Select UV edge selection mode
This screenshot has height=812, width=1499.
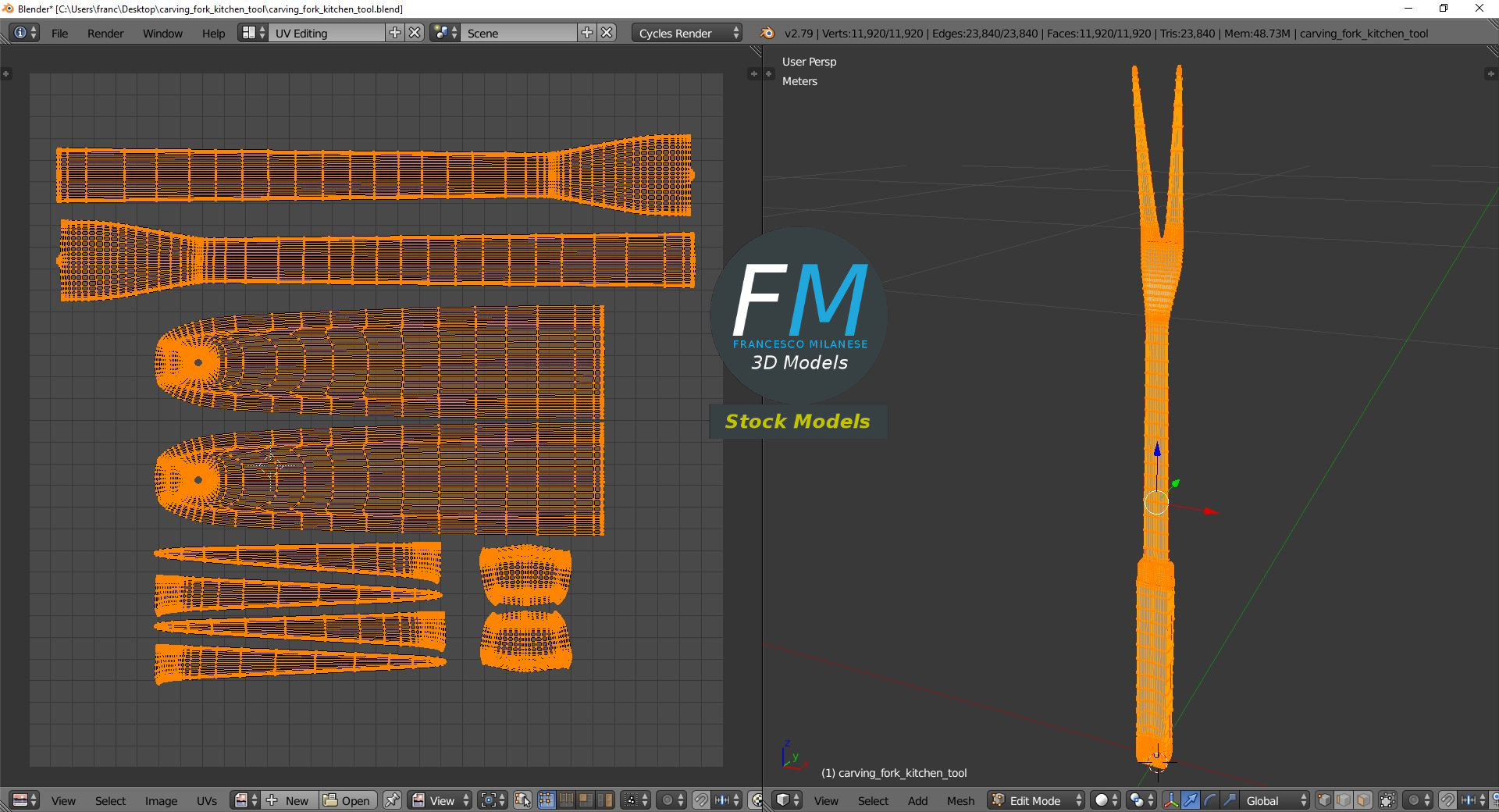click(x=565, y=800)
